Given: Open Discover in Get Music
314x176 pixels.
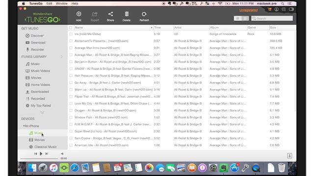Looking at the screenshot, I should point(34,36).
